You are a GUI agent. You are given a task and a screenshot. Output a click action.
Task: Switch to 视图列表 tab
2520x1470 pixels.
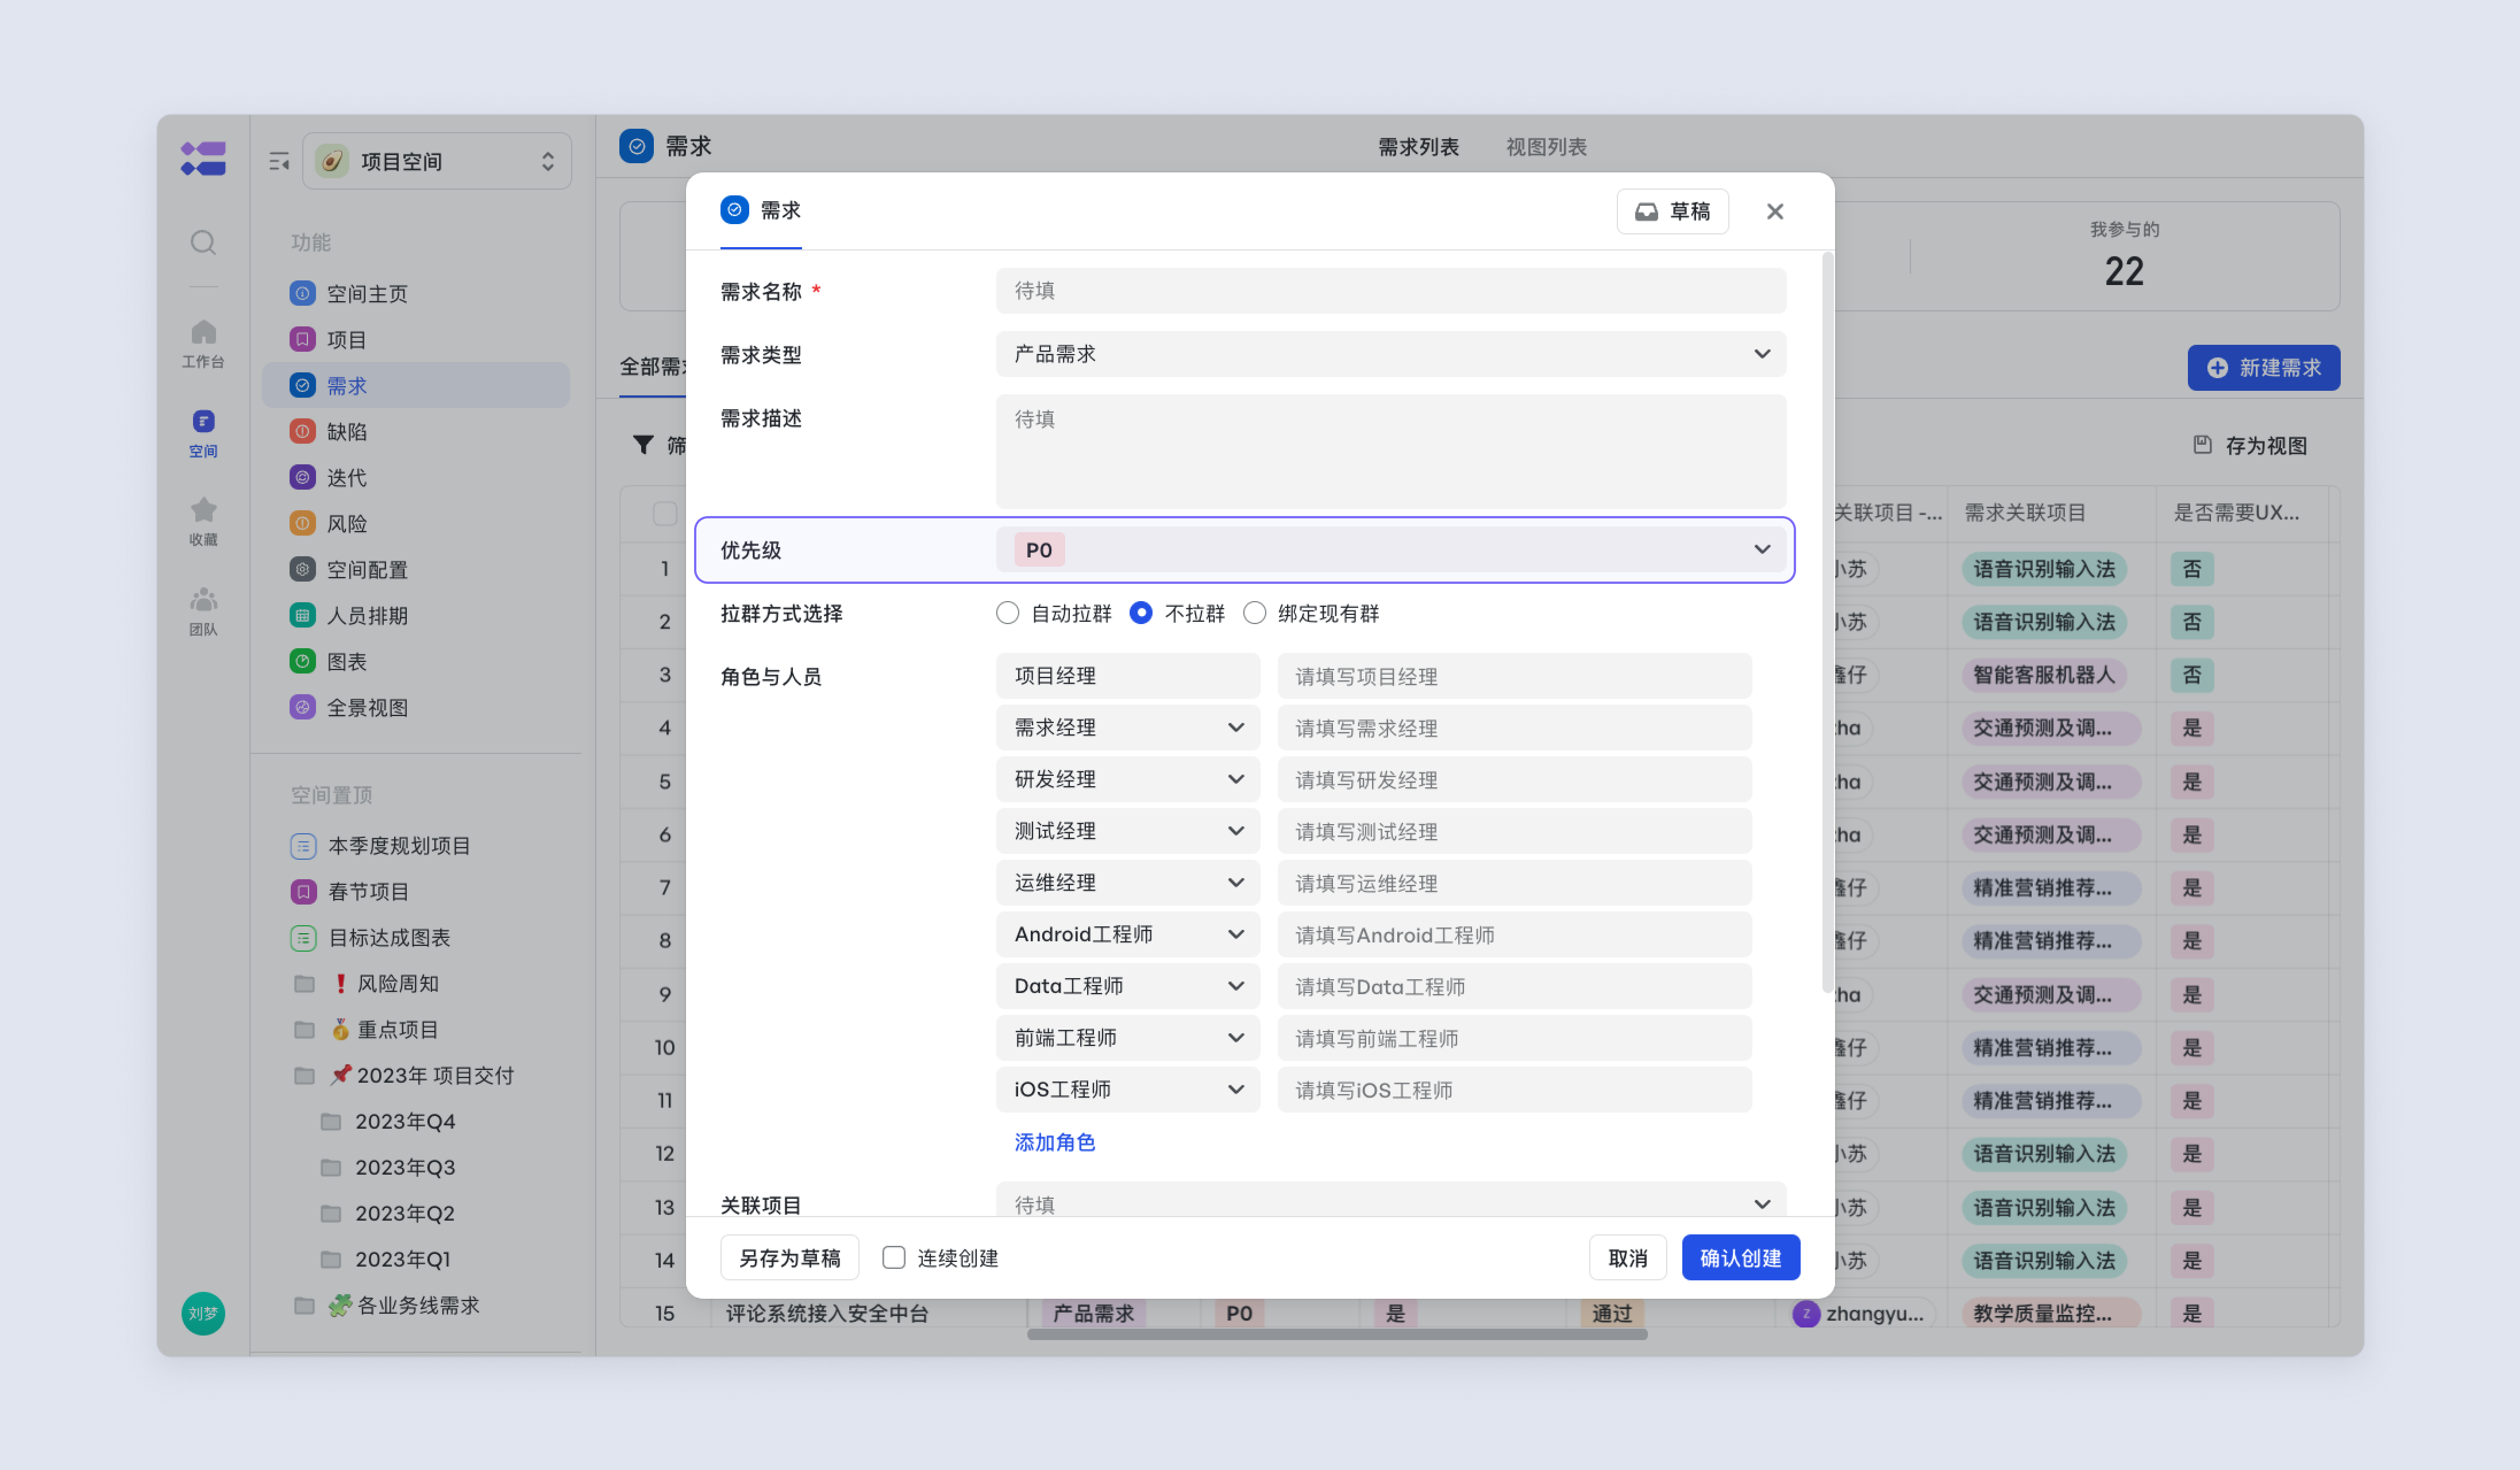coord(1546,147)
